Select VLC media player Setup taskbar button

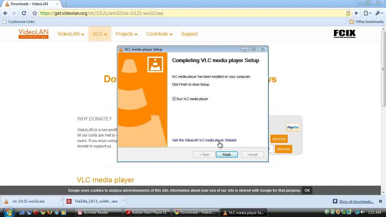(x=244, y=212)
